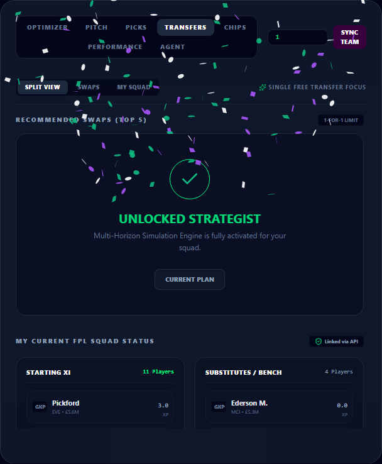The image size is (382, 464).
Task: Click the 1-for-1 Limit badge
Action: click(x=341, y=120)
